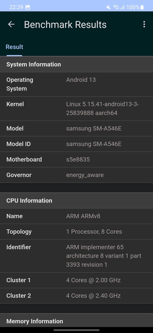Switch to the Result tab

(x=14, y=47)
